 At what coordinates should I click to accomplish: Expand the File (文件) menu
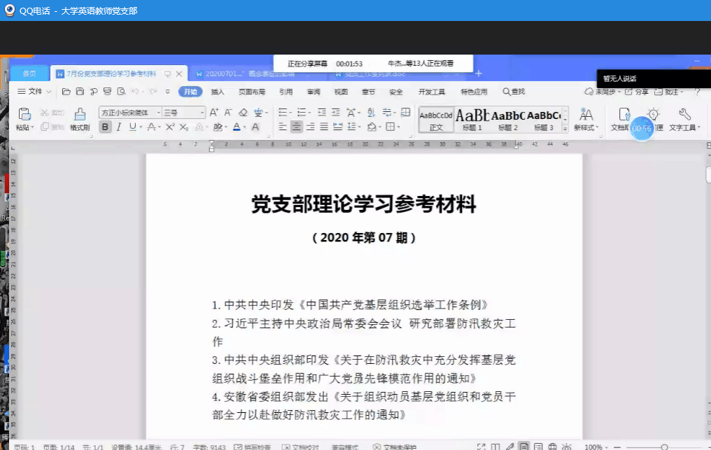click(34, 92)
